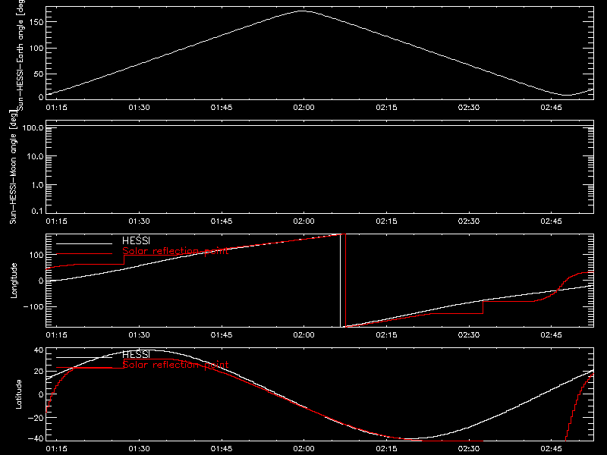607x455 pixels.
Task: Click red legend line sample in Longitude plot
Action: (84, 254)
